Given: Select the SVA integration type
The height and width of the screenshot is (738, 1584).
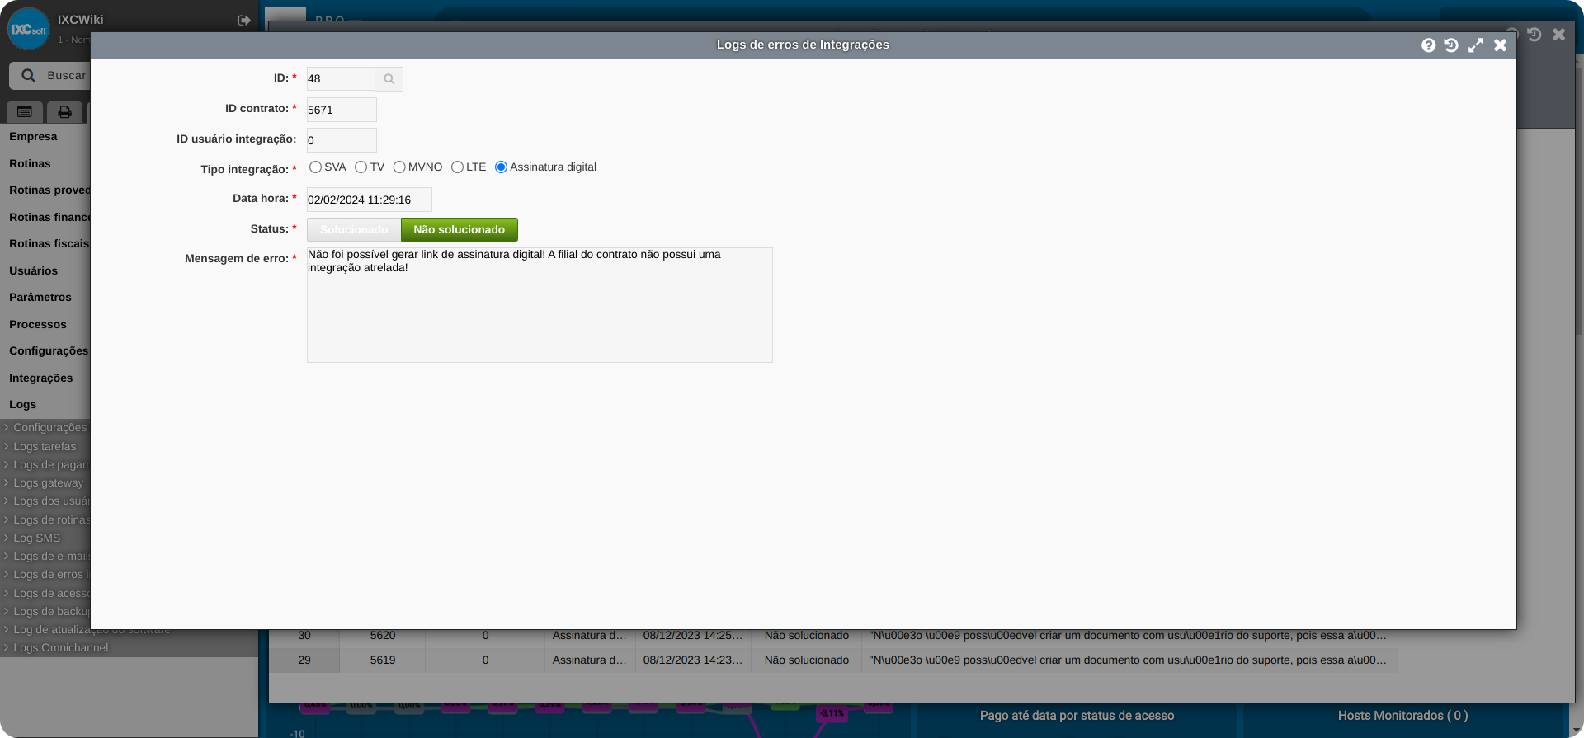Looking at the screenshot, I should click(315, 167).
